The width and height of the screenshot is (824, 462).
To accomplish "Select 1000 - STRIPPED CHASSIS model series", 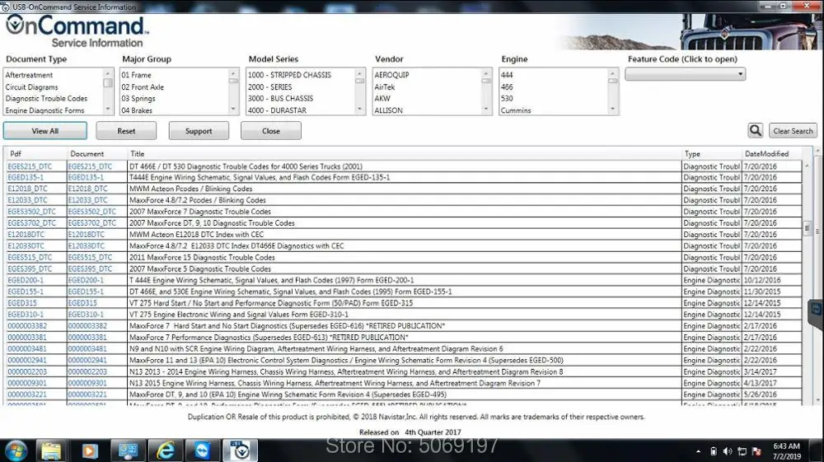I will point(289,75).
